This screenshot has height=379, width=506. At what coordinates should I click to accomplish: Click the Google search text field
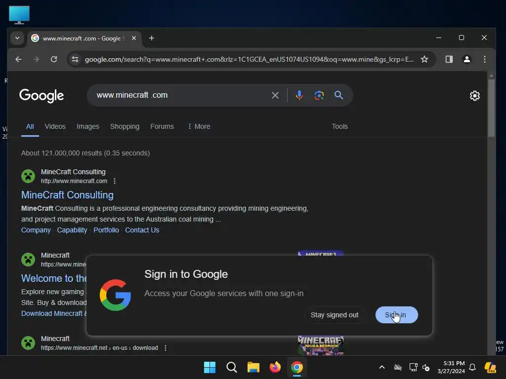181,95
